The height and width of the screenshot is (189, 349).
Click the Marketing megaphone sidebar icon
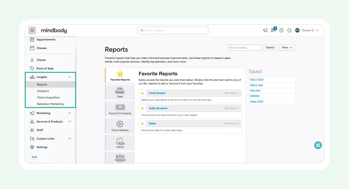coord(32,113)
